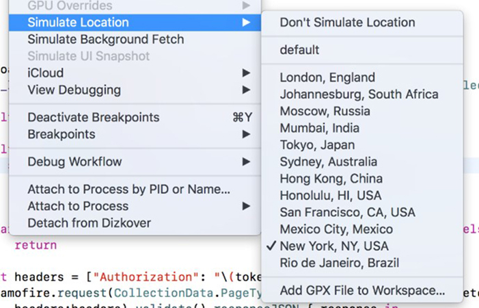Screen dimensions: 479x308
Task: Choose Detach from Dizkover
Action: pyautogui.click(x=89, y=223)
